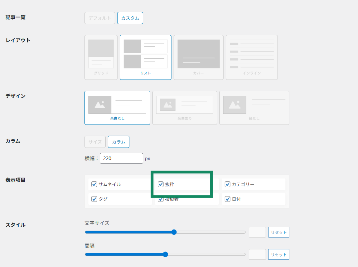Switch column mode to サイズ
Image resolution: width=358 pixels, height=267 pixels.
(95, 142)
